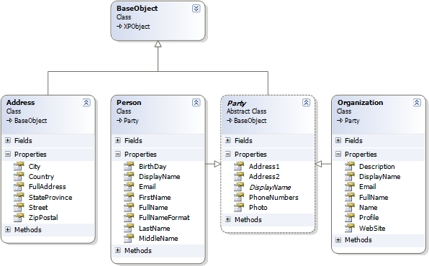Select the WebSite property name
Screen dimensions: 429x266
click(x=372, y=229)
